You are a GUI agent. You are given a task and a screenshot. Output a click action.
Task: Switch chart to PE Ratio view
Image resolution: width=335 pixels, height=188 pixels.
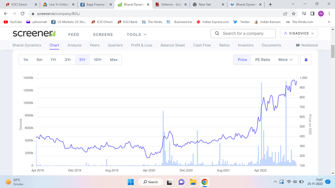(263, 60)
